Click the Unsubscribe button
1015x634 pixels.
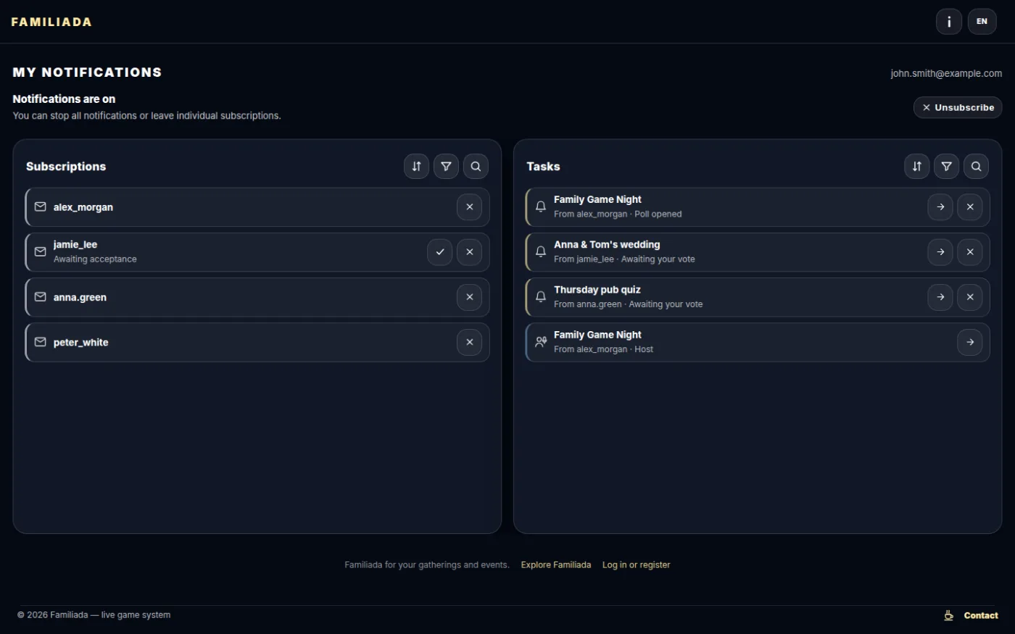pyautogui.click(x=958, y=107)
